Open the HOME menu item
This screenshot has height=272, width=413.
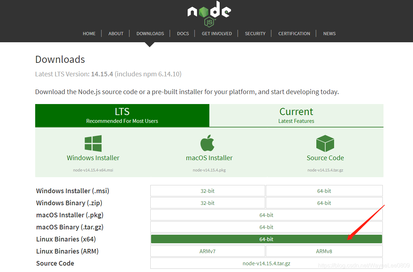point(89,34)
